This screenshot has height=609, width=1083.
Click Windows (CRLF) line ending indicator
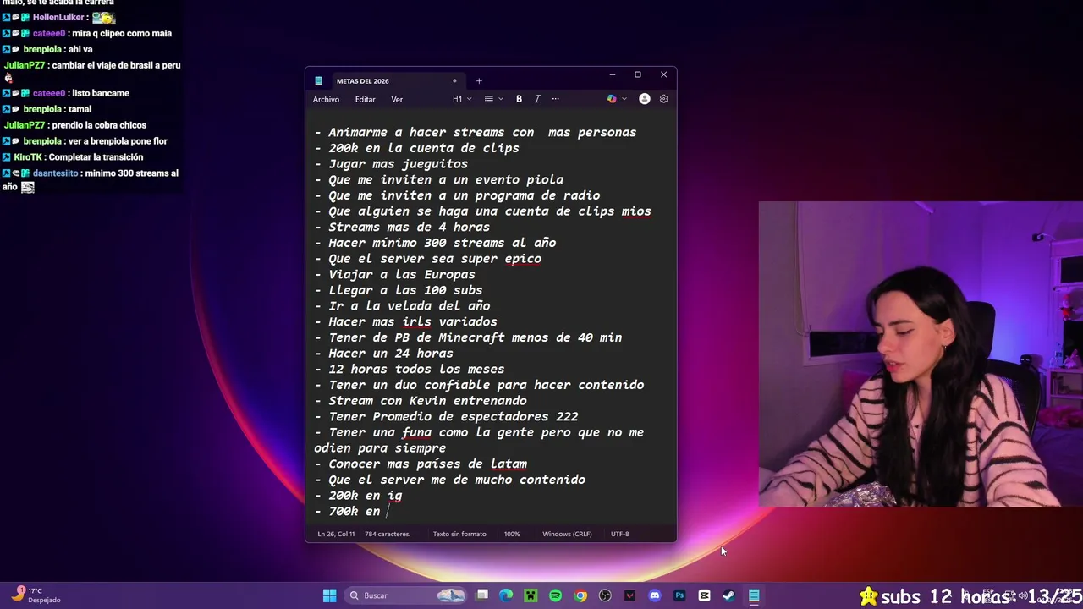567,534
